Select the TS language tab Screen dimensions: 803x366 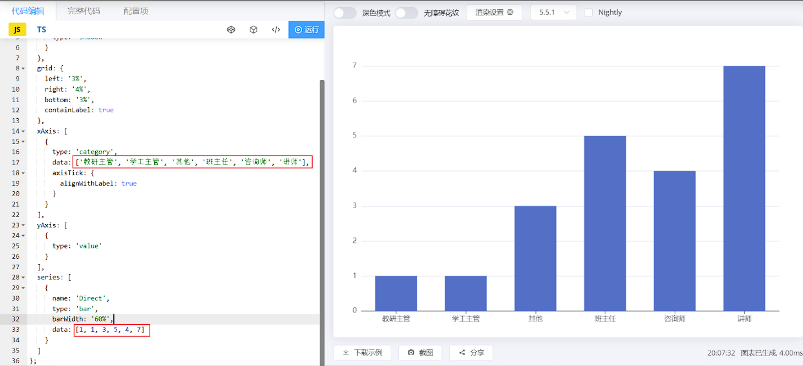pos(42,30)
